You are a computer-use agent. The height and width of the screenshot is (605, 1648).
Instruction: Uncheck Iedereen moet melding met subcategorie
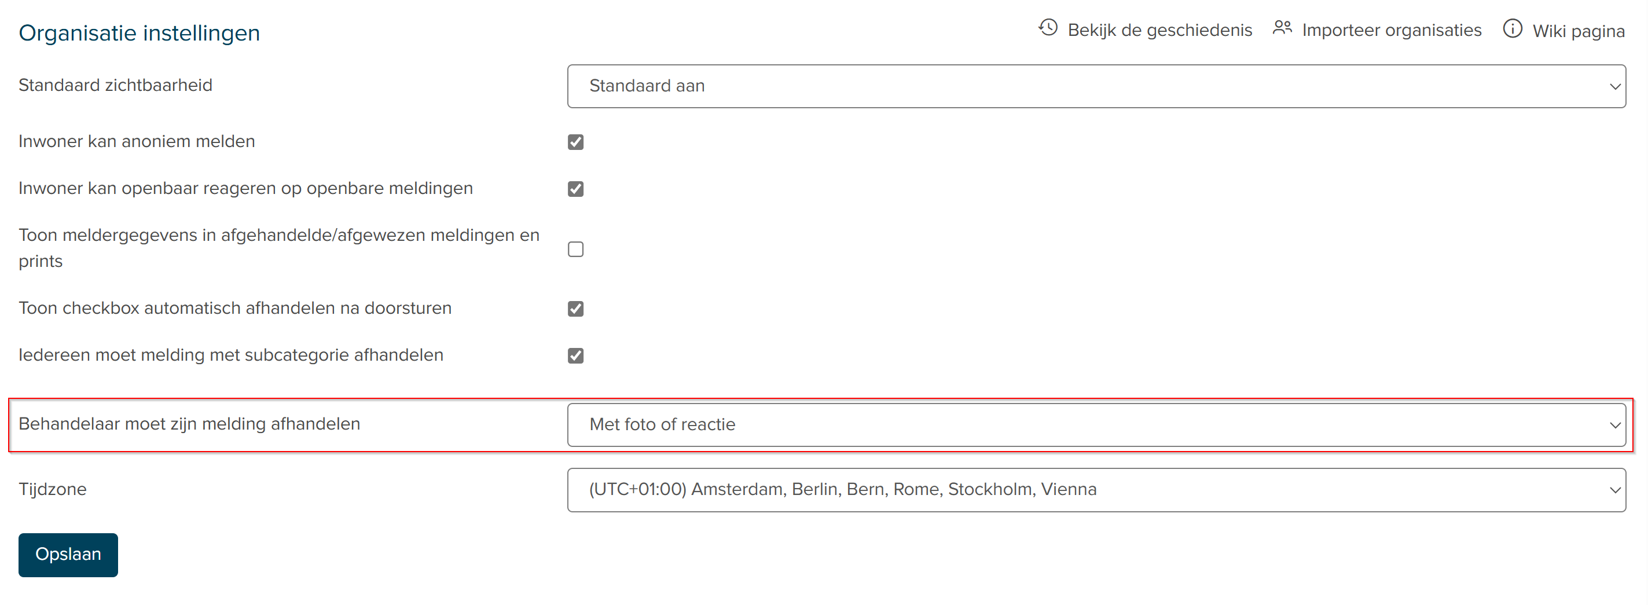point(575,355)
